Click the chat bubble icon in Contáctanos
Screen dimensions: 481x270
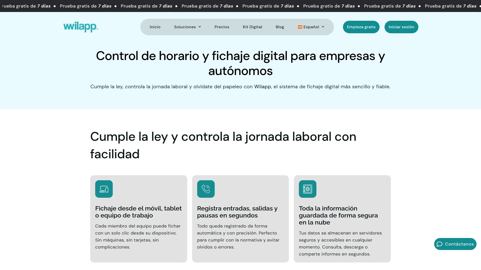click(x=440, y=244)
